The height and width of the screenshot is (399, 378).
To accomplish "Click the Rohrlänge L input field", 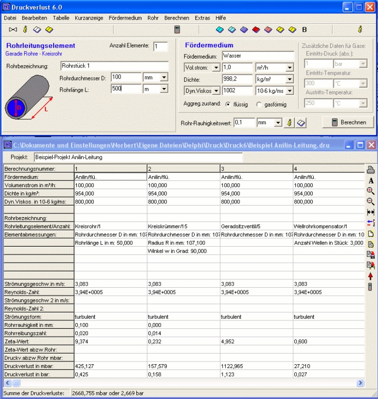I will coord(126,89).
